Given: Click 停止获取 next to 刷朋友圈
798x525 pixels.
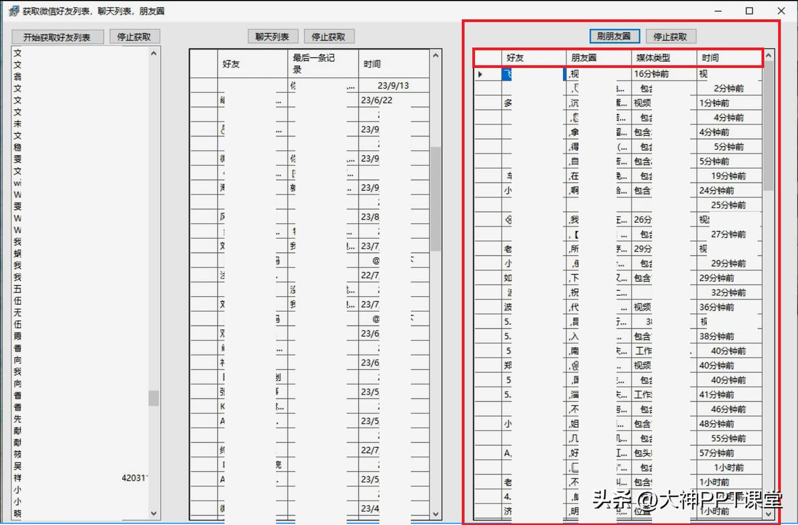Looking at the screenshot, I should [x=670, y=37].
